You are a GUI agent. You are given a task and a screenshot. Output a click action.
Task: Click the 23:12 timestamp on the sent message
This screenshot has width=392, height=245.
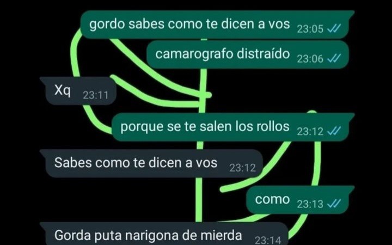pyautogui.click(x=310, y=131)
